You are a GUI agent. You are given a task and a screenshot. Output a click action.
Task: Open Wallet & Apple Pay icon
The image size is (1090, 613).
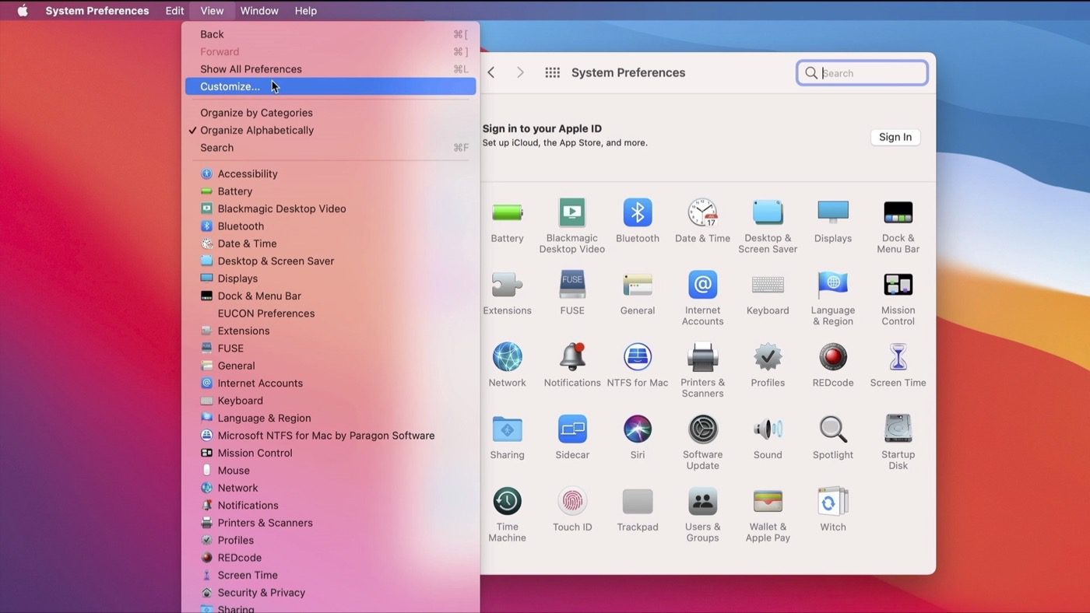[768, 502]
